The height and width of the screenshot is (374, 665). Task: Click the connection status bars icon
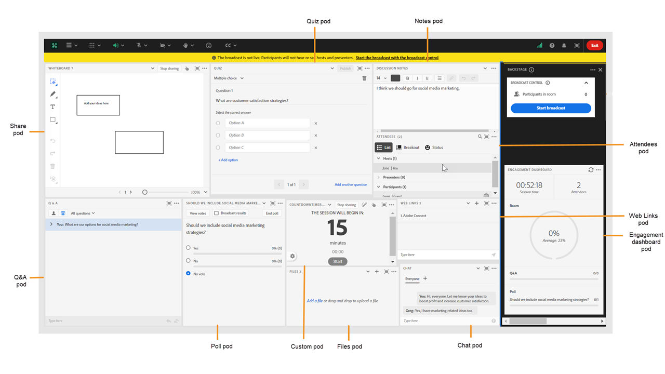[x=540, y=45]
